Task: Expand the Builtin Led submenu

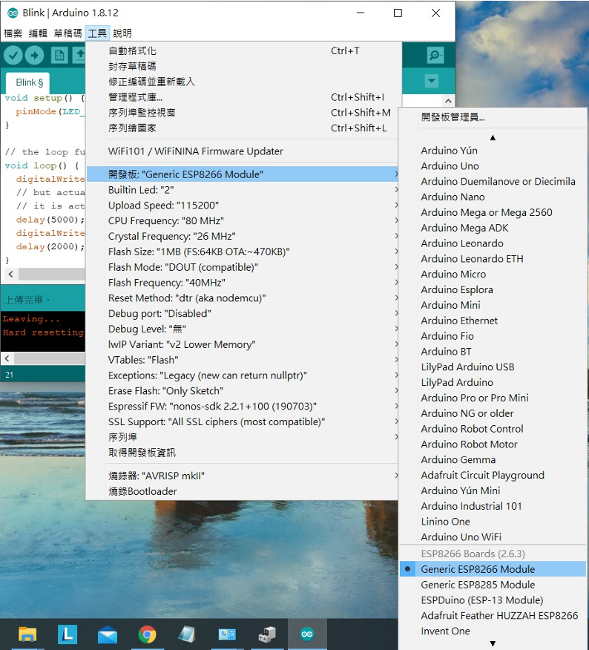Action: [243, 190]
